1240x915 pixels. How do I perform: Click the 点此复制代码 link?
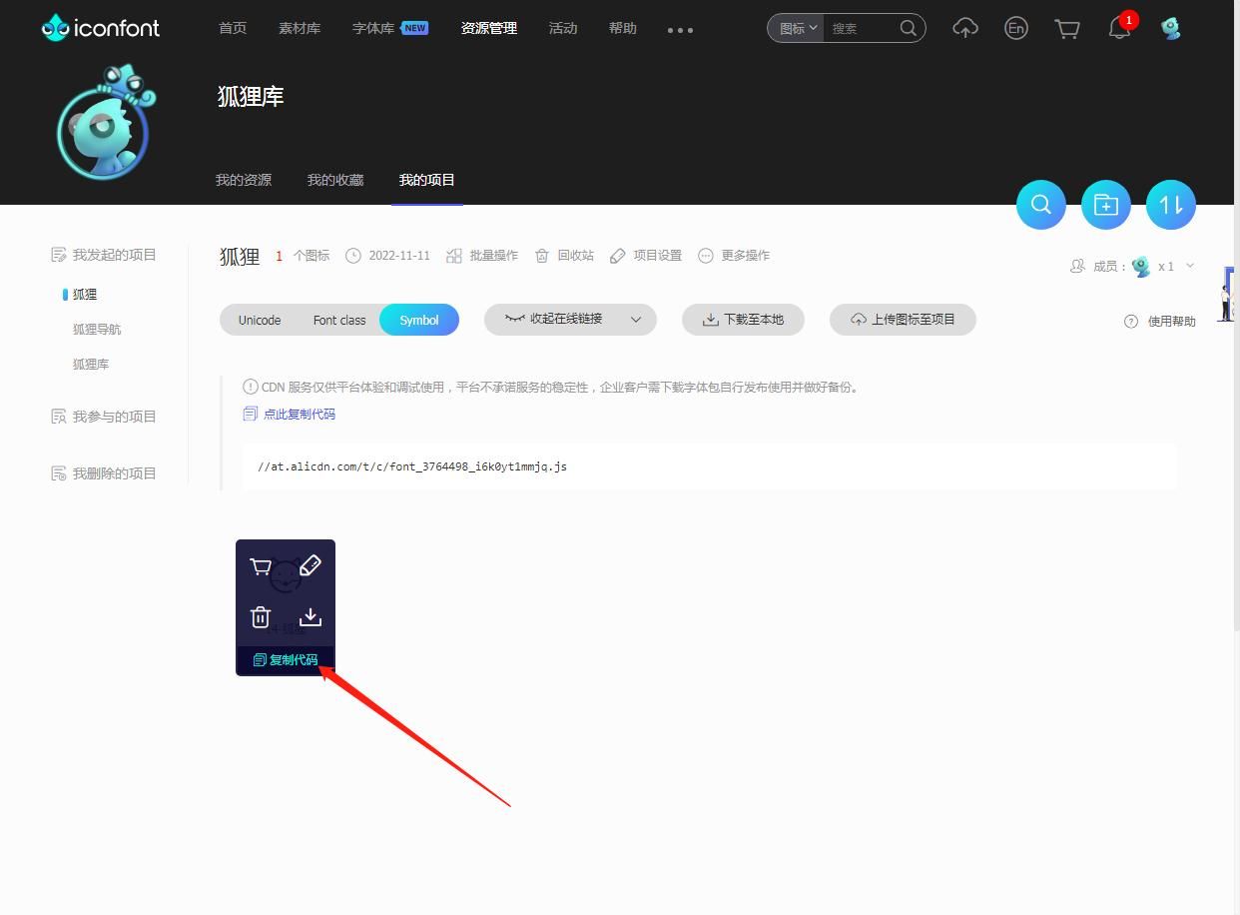[299, 414]
